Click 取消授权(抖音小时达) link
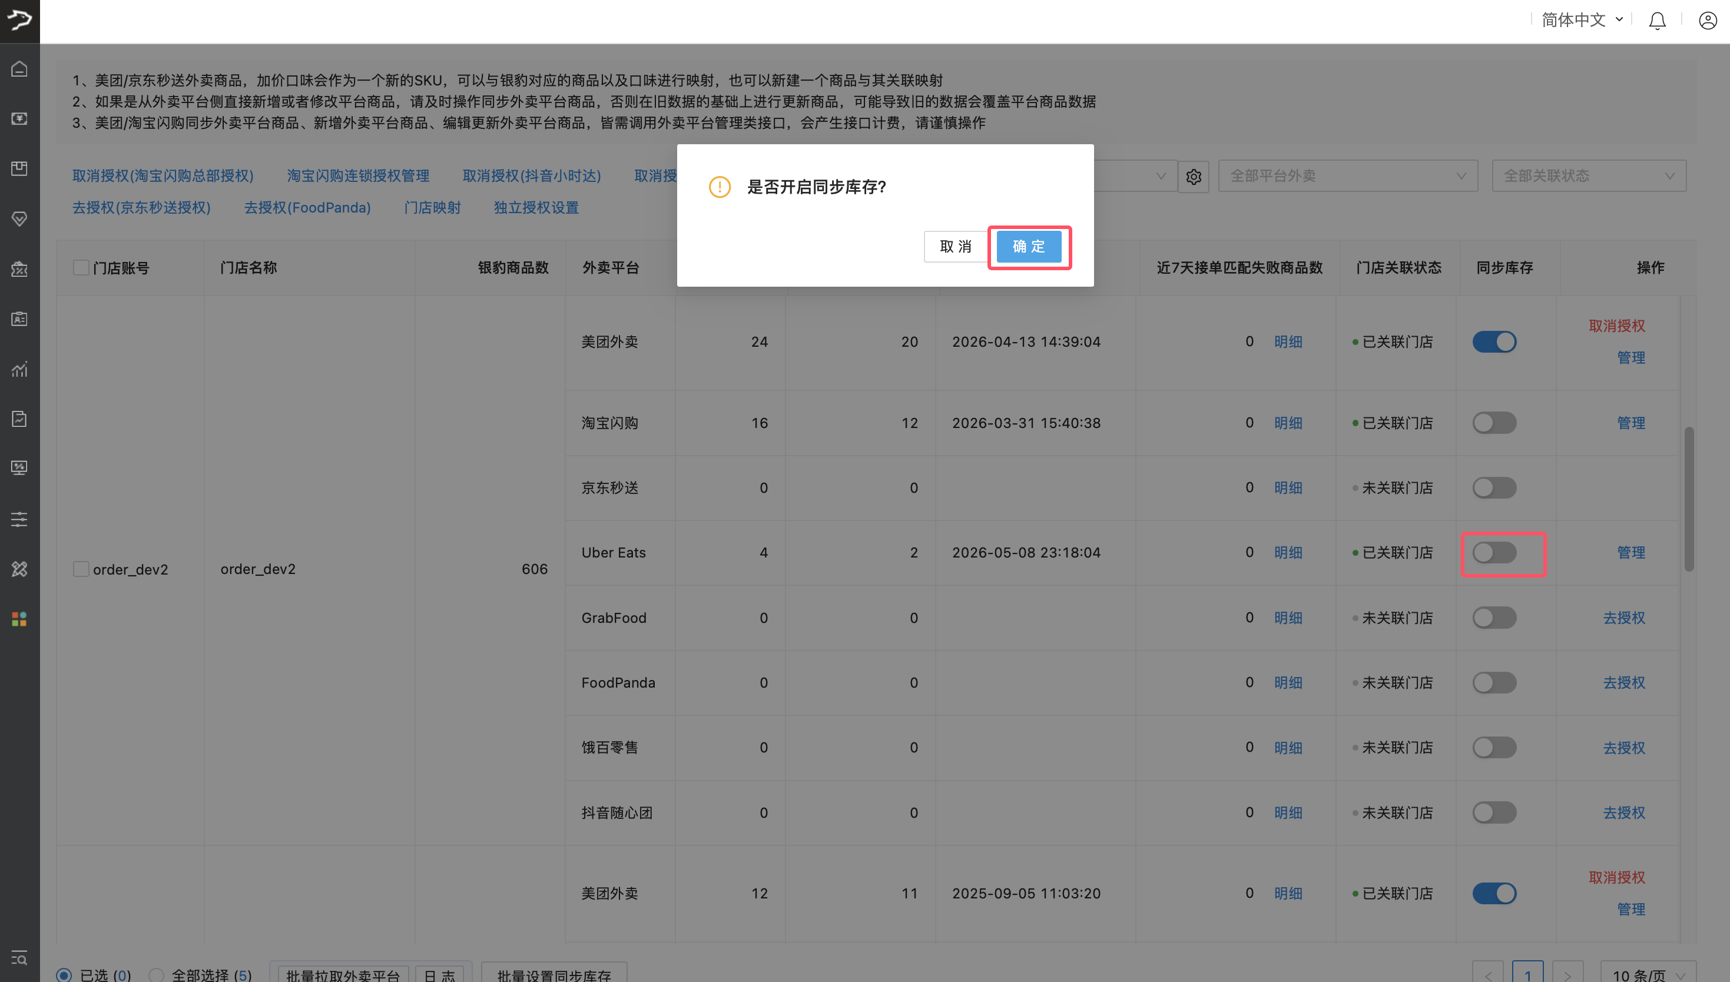Viewport: 1730px width, 982px height. (532, 176)
